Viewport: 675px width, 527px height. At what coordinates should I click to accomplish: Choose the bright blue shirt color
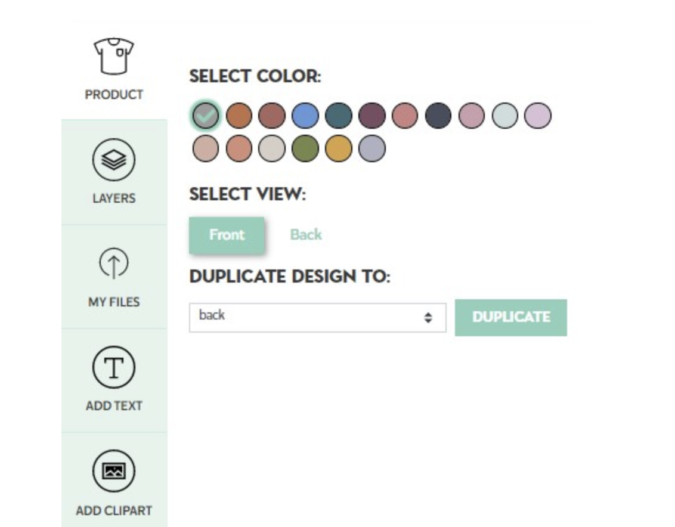(305, 116)
